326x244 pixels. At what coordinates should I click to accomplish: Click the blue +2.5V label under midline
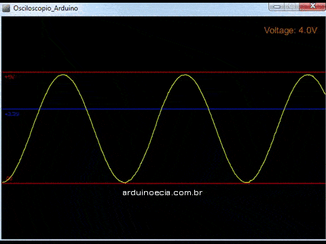[12, 115]
